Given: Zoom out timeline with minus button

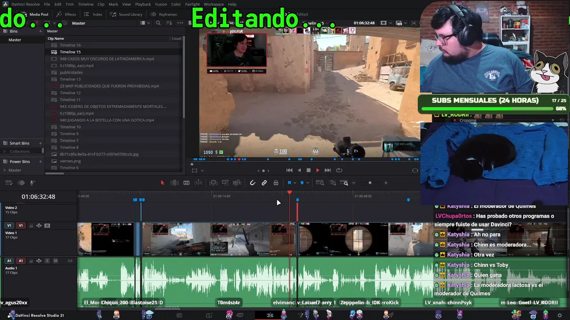Looking at the screenshot, I should coord(354,183).
